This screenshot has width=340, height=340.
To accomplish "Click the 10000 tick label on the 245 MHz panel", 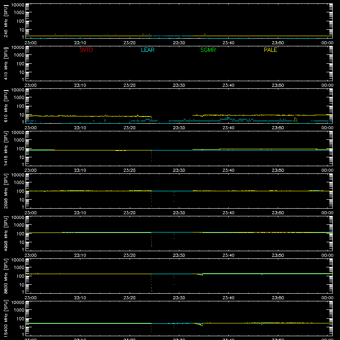I will point(18,5).
